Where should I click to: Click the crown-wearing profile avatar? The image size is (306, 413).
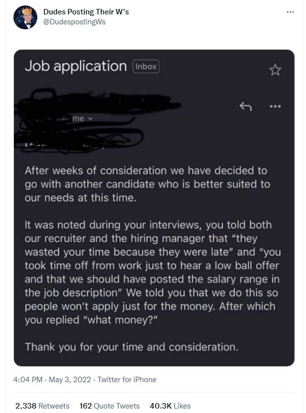pyautogui.click(x=24, y=18)
